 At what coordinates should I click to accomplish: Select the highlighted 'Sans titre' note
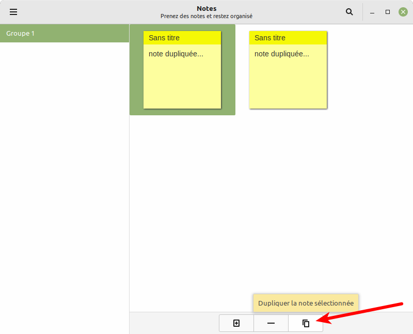pyautogui.click(x=182, y=70)
